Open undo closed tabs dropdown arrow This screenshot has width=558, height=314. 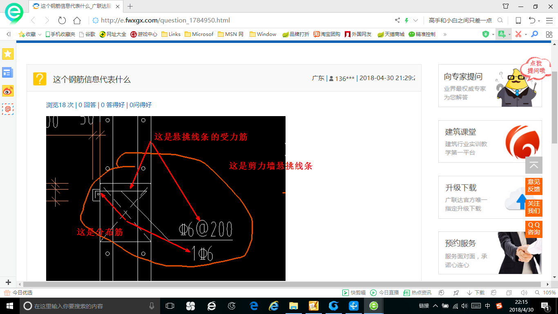(x=539, y=21)
